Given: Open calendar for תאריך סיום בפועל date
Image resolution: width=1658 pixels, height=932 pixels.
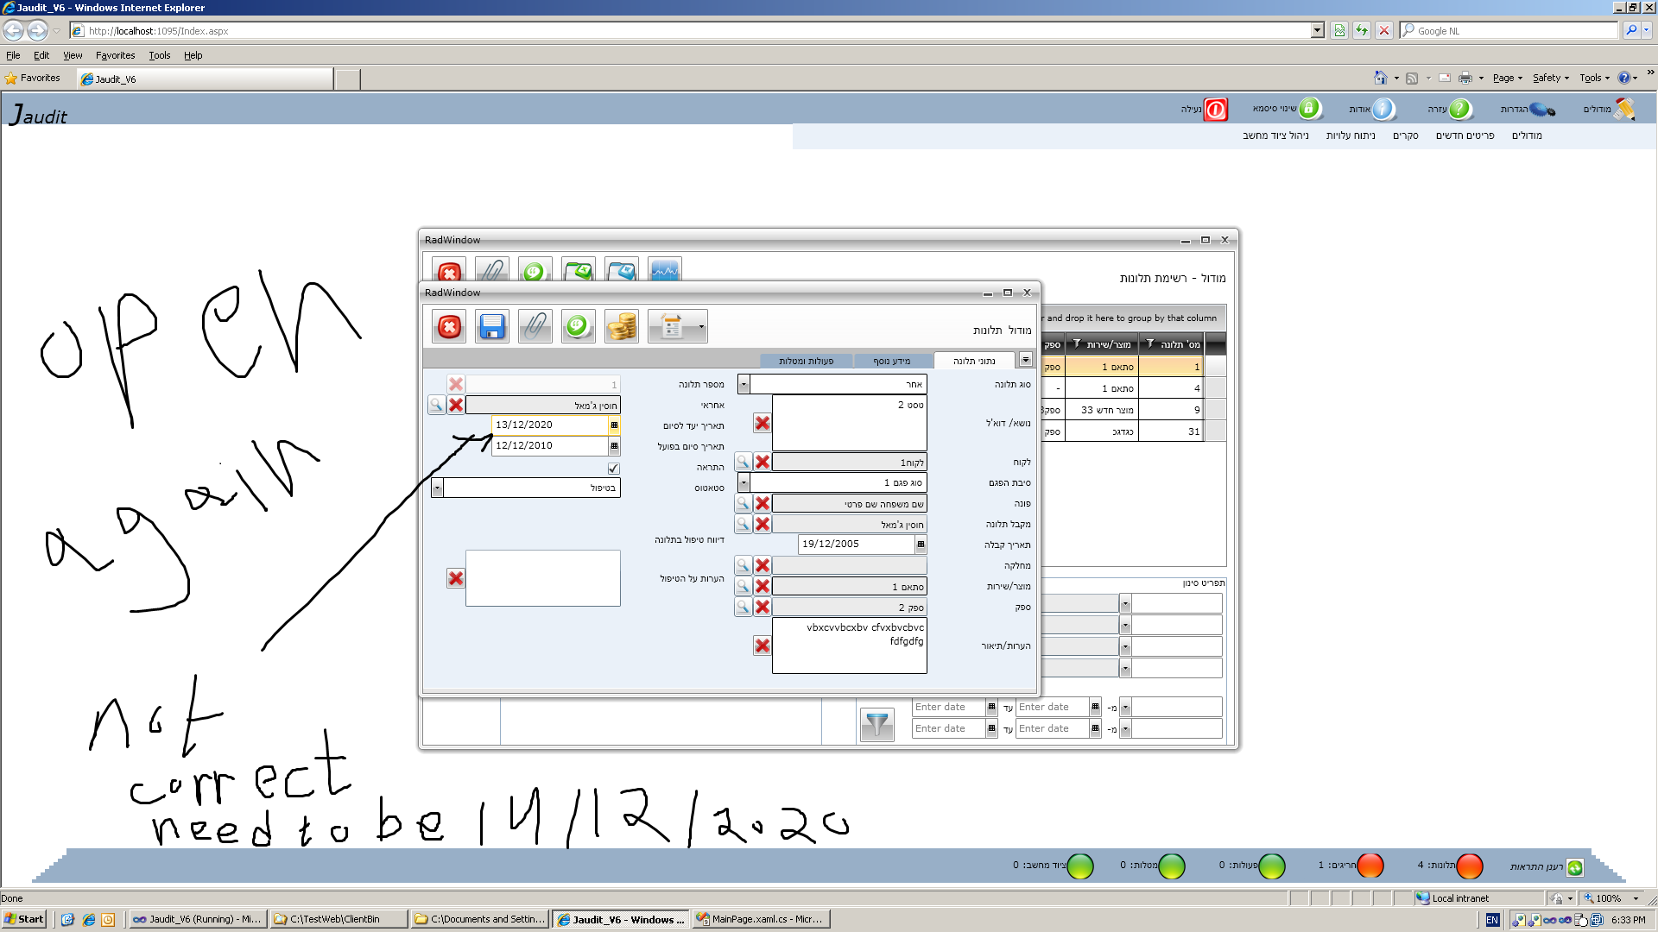Looking at the screenshot, I should coord(614,445).
